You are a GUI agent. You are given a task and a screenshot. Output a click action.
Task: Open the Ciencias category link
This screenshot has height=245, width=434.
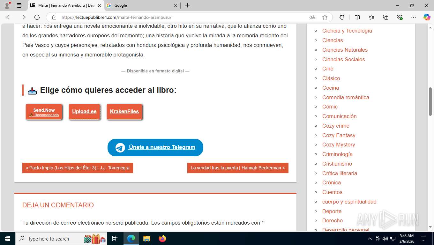tap(333, 40)
